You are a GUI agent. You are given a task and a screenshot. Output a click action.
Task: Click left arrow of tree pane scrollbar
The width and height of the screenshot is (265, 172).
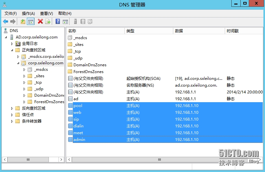point(5,159)
